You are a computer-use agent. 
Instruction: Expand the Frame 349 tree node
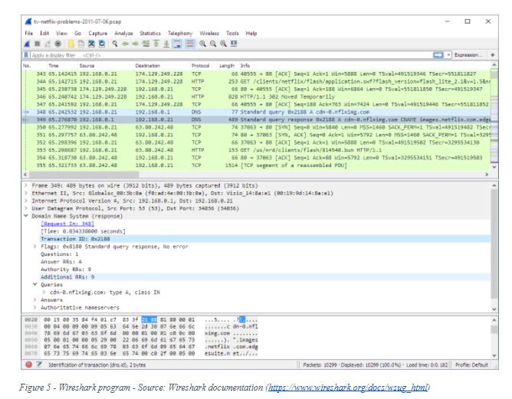[26, 185]
